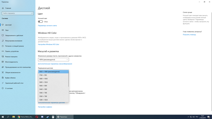Open Питание и спящий режим
This screenshot has width=212, height=119.
(x=14, y=46)
